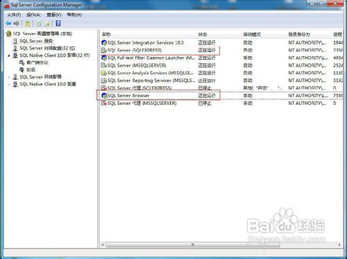Screen dimensions: 347x259
Task: Sort by the 进程 ID column header
Action: (x=338, y=34)
